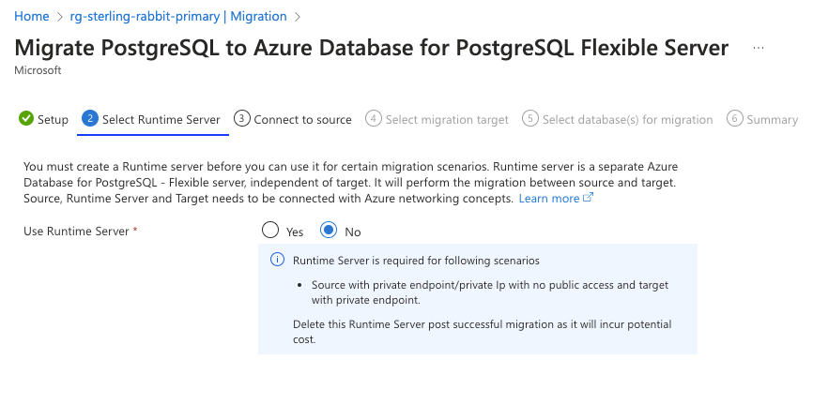The height and width of the screenshot is (404, 813).
Task: Click the chevron after the Home breadcrumb
Action: pyautogui.click(x=59, y=17)
